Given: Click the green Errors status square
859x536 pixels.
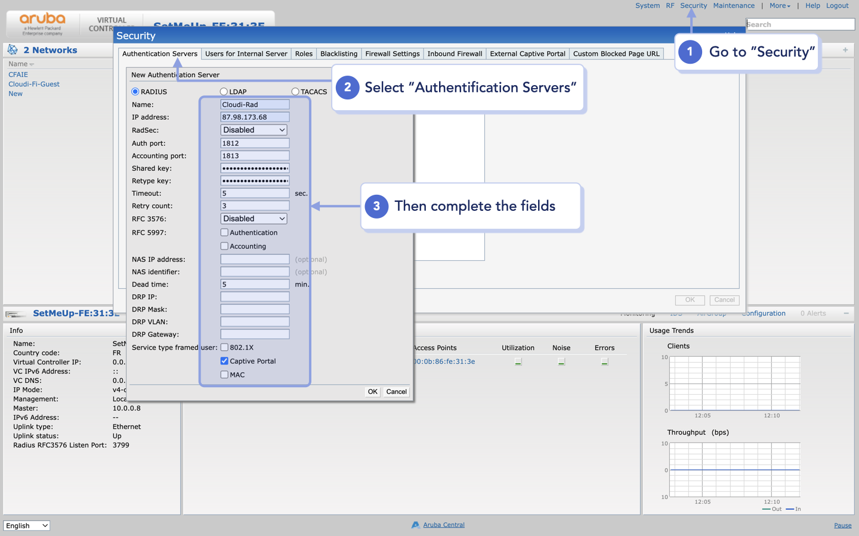Looking at the screenshot, I should (604, 361).
